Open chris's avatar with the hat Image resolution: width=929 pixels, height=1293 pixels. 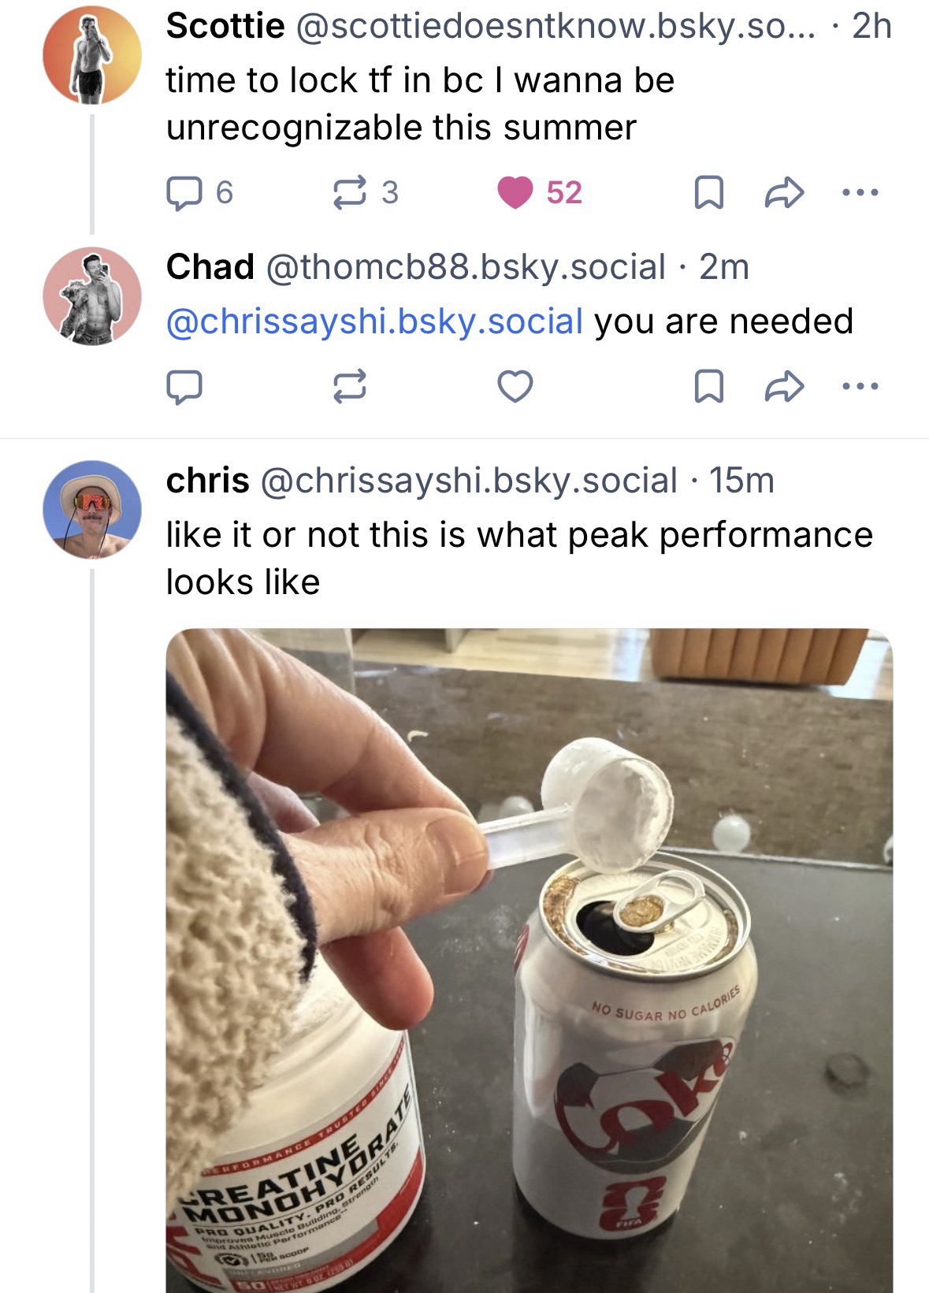tap(92, 510)
